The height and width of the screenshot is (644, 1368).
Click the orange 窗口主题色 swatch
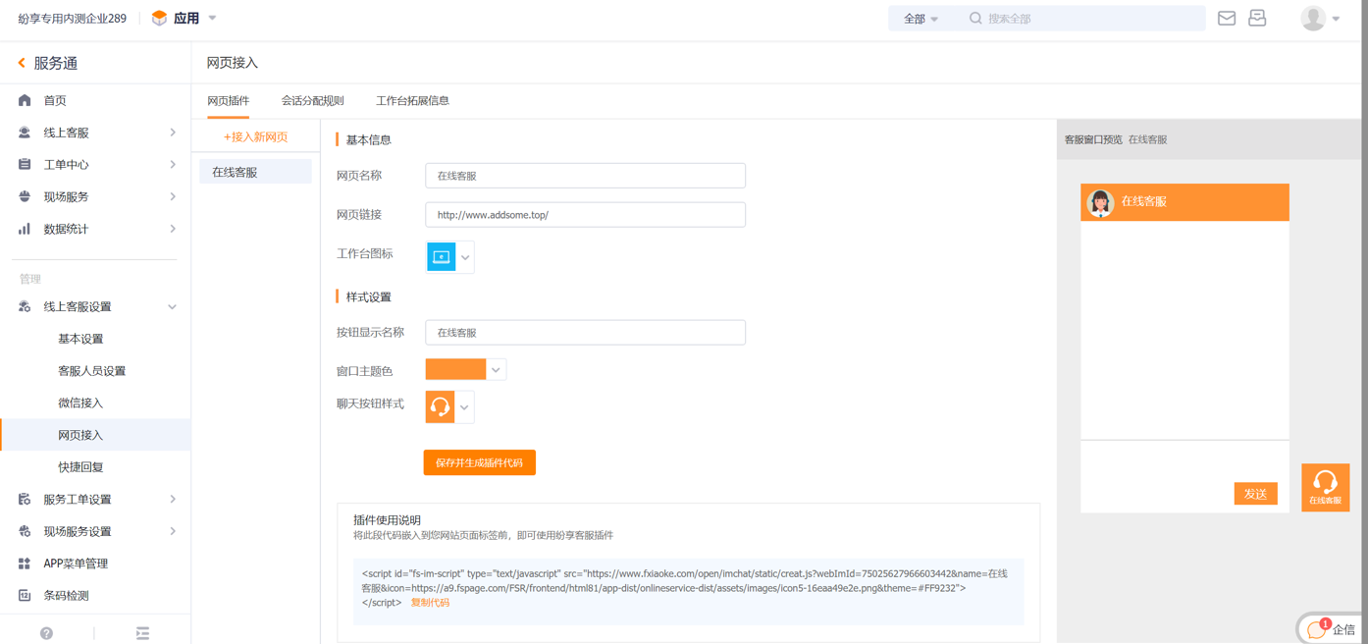click(455, 370)
